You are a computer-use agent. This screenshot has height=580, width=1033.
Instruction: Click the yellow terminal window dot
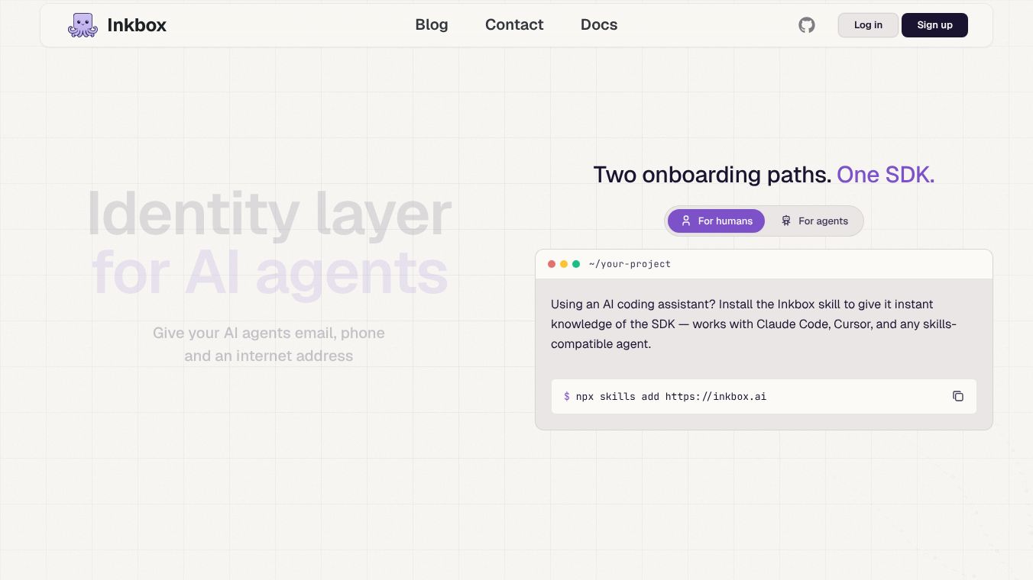pyautogui.click(x=564, y=264)
